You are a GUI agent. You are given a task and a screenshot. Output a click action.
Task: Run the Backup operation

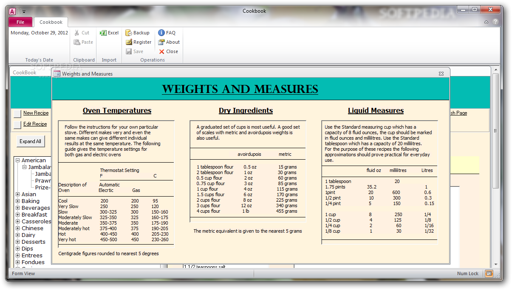coord(137,33)
